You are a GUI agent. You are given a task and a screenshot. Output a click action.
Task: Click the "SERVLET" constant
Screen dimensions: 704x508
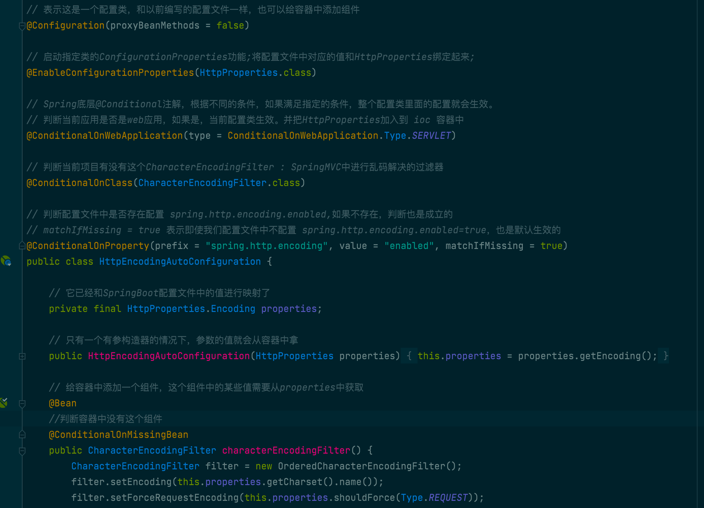(431, 136)
